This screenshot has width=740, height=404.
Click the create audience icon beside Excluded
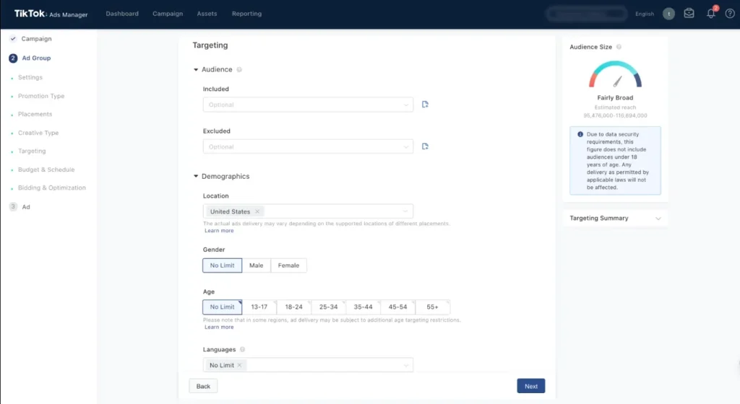pos(425,146)
